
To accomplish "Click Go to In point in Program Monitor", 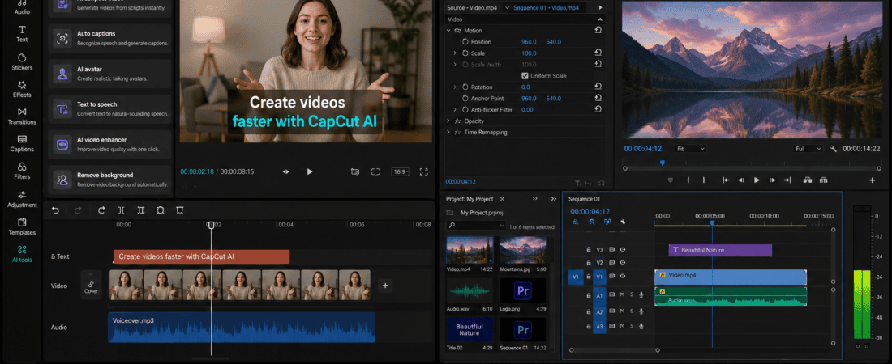I will [725, 180].
